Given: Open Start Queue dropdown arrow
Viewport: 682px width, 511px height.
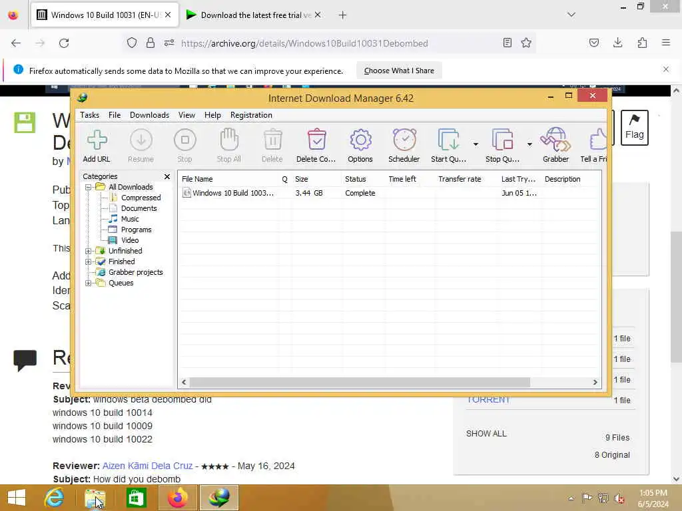Looking at the screenshot, I should [476, 144].
